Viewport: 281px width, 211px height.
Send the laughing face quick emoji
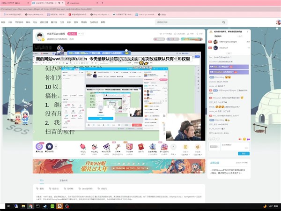[244, 139]
